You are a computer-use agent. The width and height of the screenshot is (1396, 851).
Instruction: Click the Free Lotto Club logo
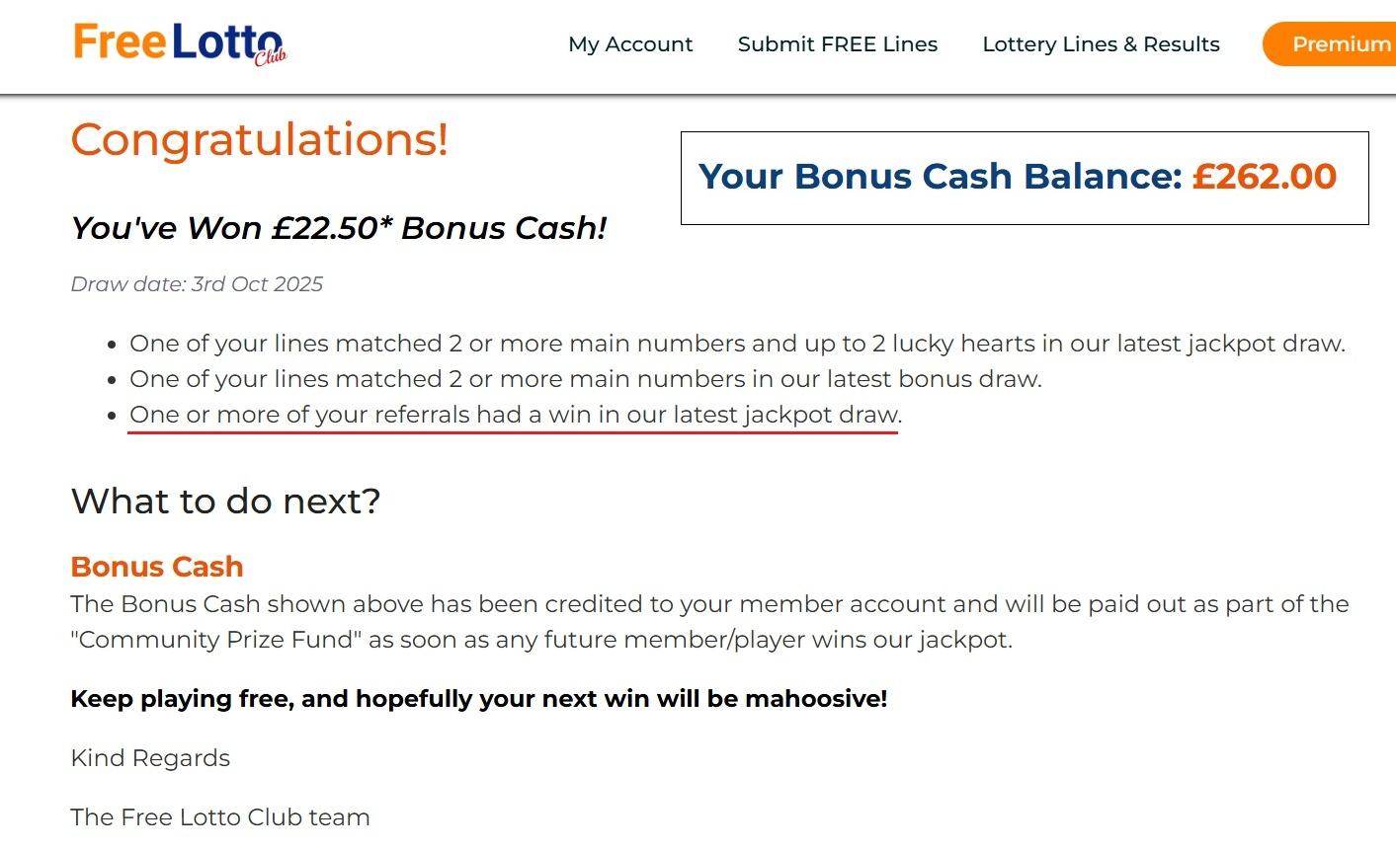(178, 43)
